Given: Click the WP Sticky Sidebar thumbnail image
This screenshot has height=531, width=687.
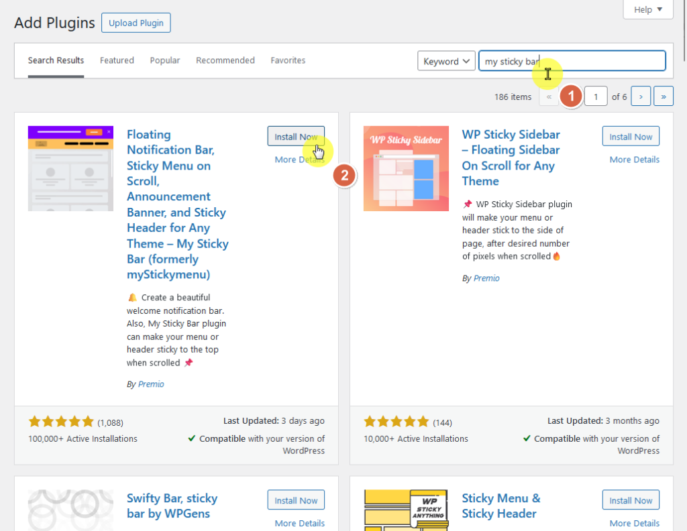Looking at the screenshot, I should 406,168.
